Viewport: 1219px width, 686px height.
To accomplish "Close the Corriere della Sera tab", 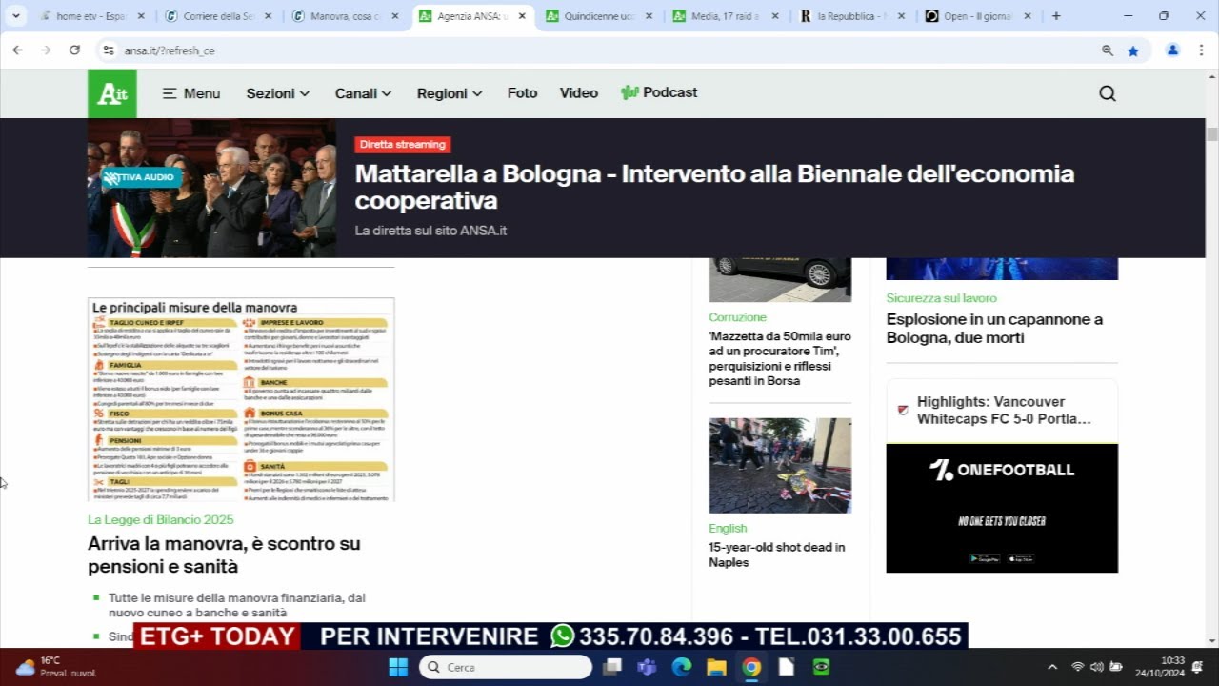I will pyautogui.click(x=268, y=16).
